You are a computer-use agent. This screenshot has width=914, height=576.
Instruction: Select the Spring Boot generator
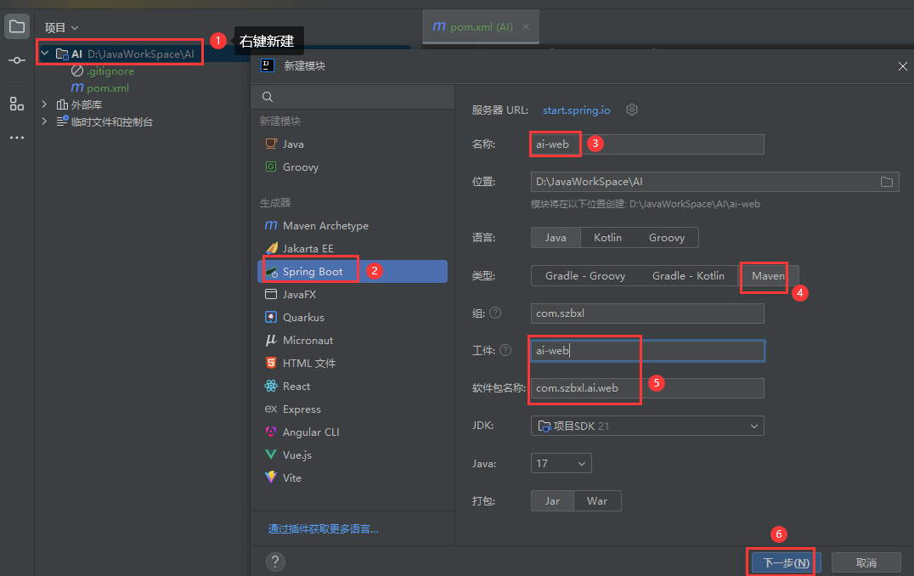pyautogui.click(x=352, y=272)
